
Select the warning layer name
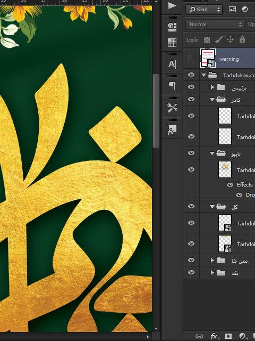pyautogui.click(x=229, y=59)
